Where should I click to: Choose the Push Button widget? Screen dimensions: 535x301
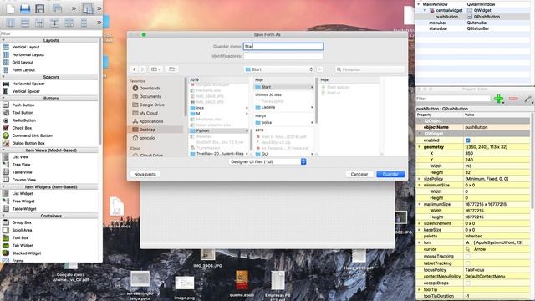pyautogui.click(x=23, y=105)
